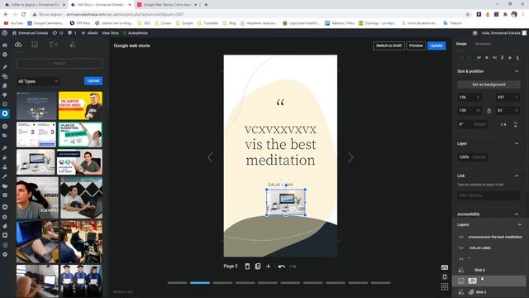Open the active Stories icon in sidebar

point(5,113)
